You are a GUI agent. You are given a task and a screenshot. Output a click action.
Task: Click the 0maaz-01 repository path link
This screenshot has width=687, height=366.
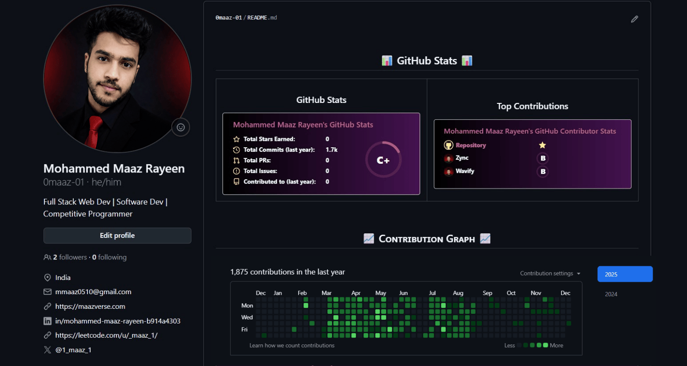pyautogui.click(x=229, y=18)
